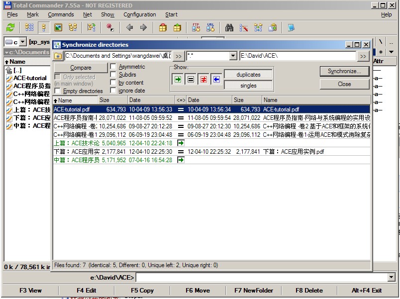Click the URL new connection icon
The image size is (400, 299).
[x=210, y=27]
